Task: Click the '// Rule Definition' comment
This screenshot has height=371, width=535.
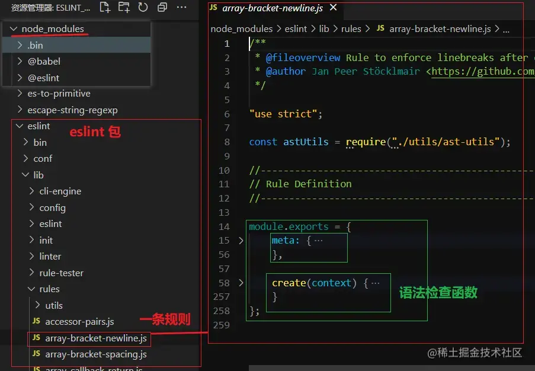Action: click(x=300, y=184)
